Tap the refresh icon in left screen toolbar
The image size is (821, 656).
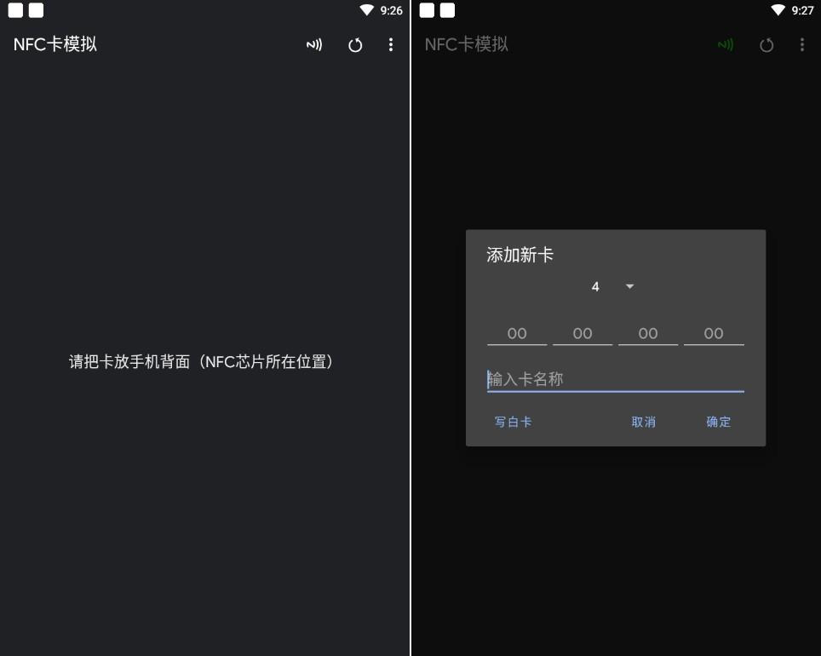coord(355,45)
